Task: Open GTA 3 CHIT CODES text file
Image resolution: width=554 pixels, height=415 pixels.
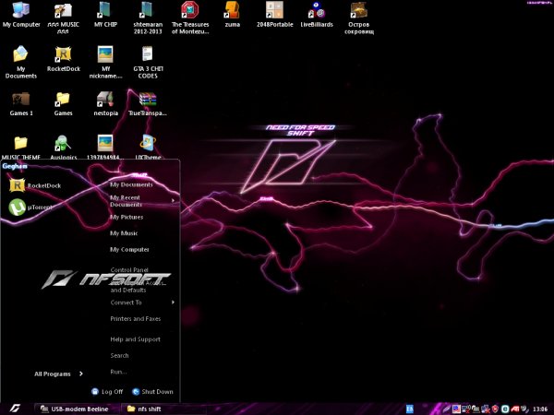Action: coord(148,62)
